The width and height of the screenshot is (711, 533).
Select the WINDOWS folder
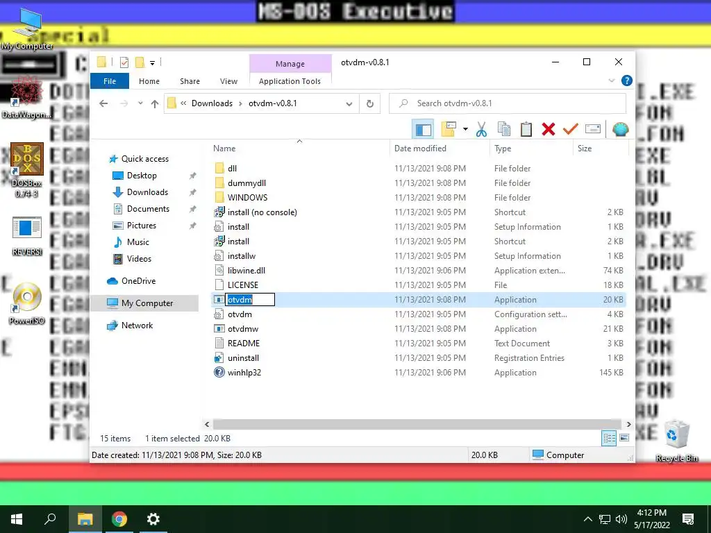click(x=248, y=198)
